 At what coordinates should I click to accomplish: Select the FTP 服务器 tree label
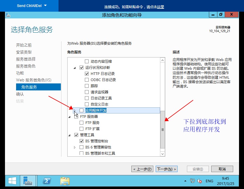(x=89, y=117)
